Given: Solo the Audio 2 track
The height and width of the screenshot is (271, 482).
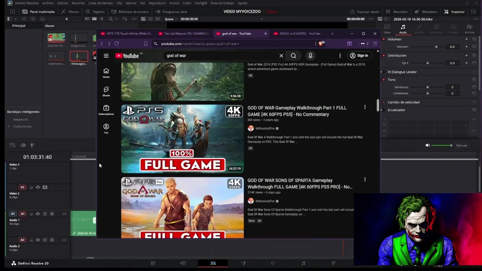Looking at the screenshot, I should tap(45, 240).
